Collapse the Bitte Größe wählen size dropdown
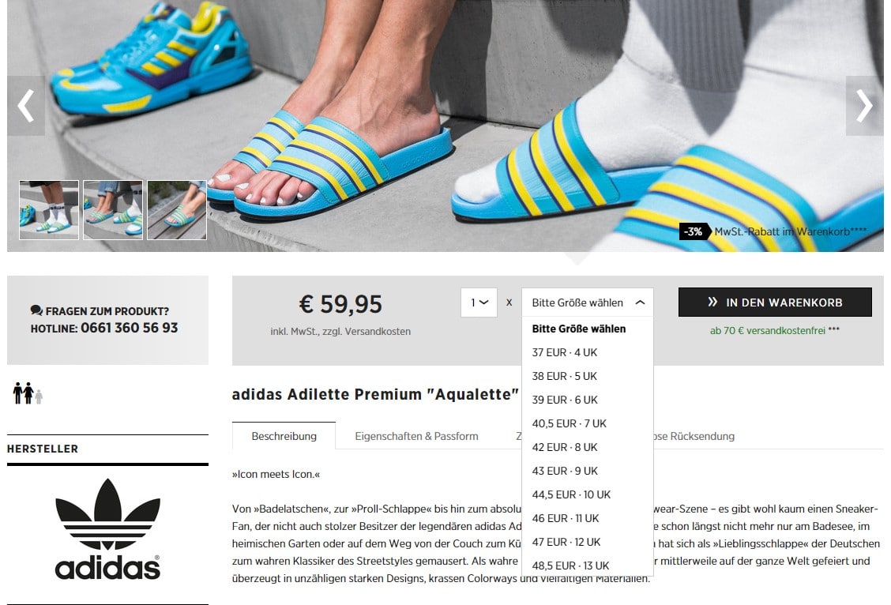This screenshot has height=605, width=891. point(587,302)
